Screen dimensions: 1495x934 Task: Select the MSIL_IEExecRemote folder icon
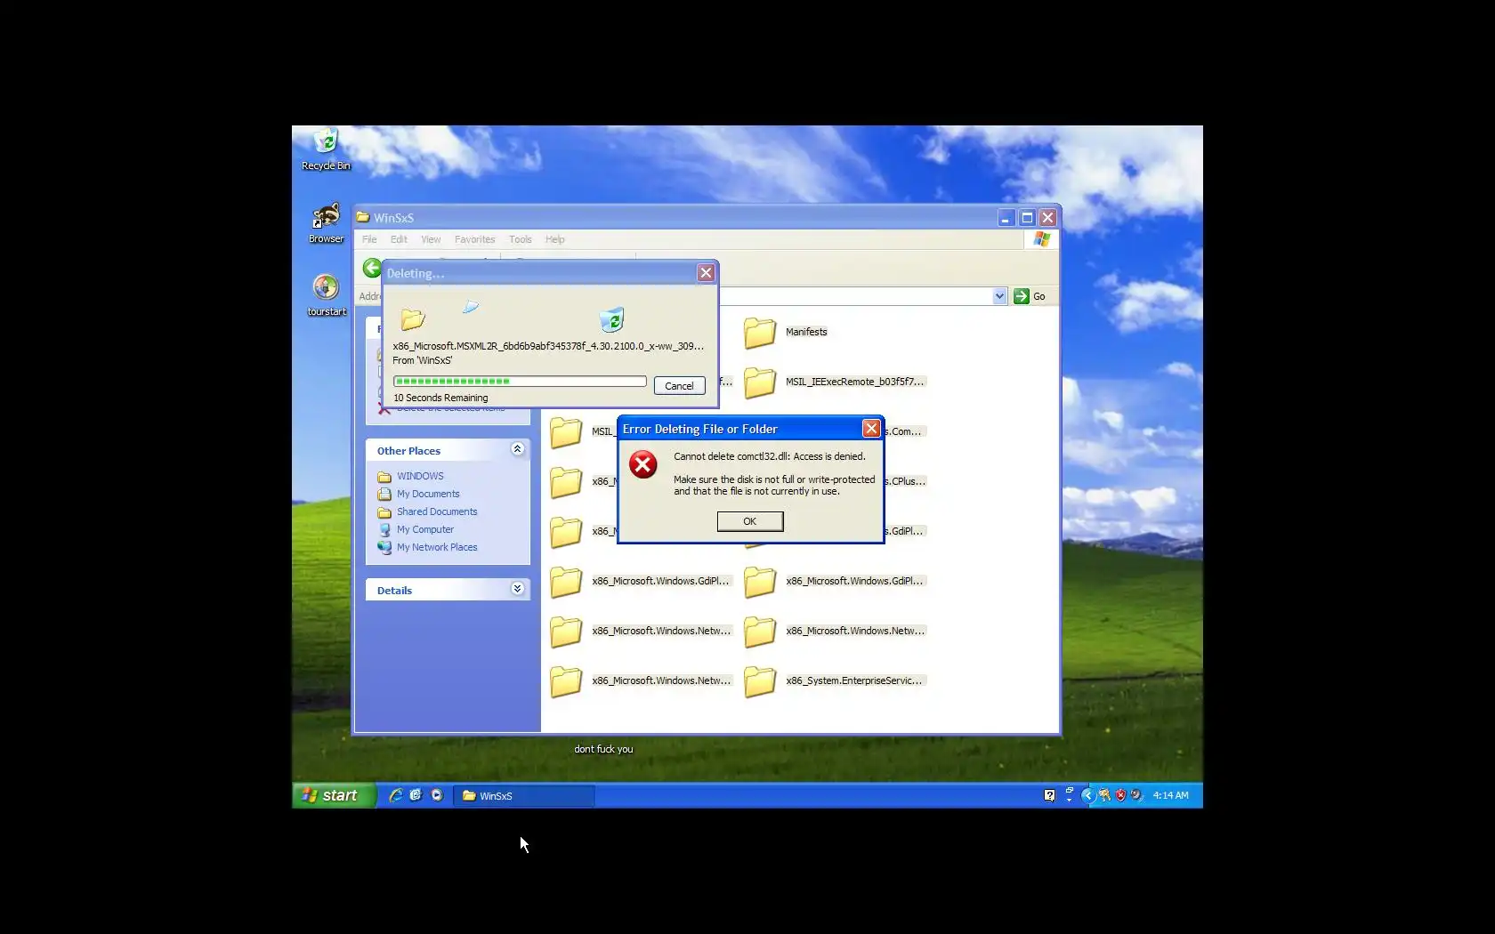(x=760, y=383)
